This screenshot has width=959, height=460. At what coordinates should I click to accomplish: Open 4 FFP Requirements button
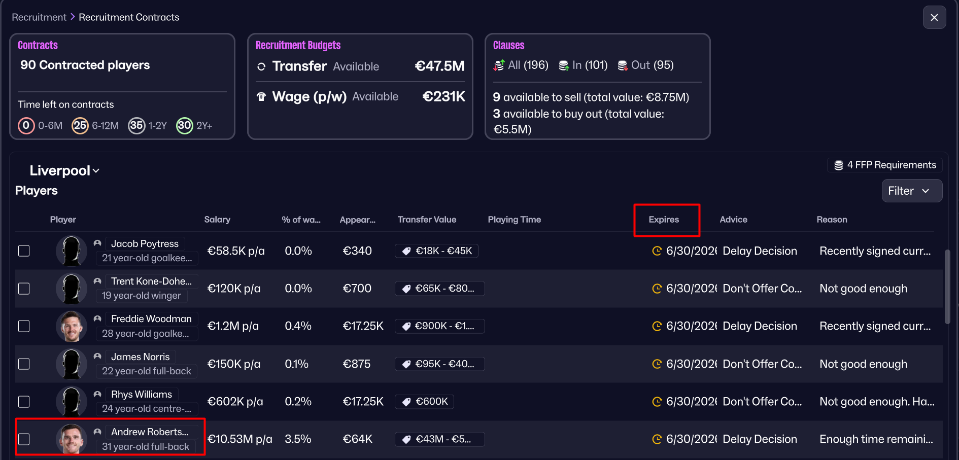(x=885, y=165)
